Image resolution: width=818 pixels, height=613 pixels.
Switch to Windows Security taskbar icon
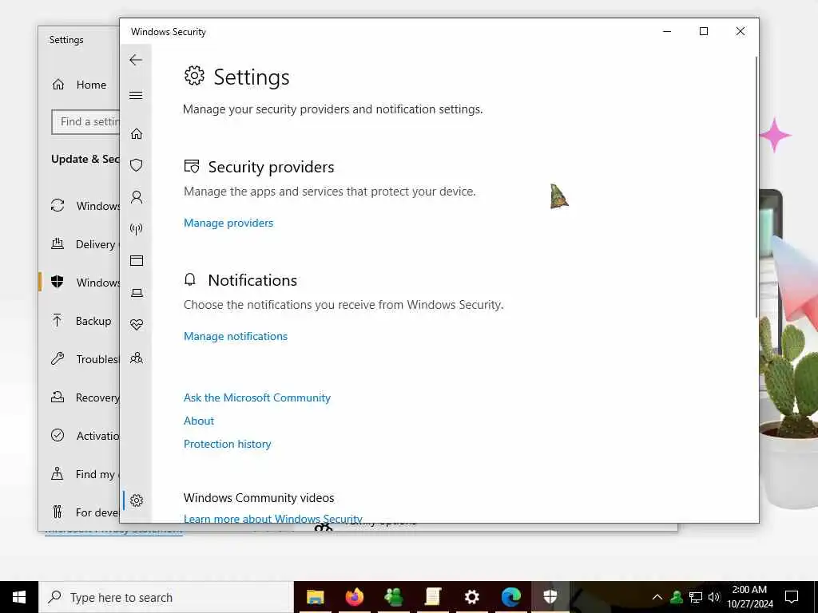coord(550,597)
